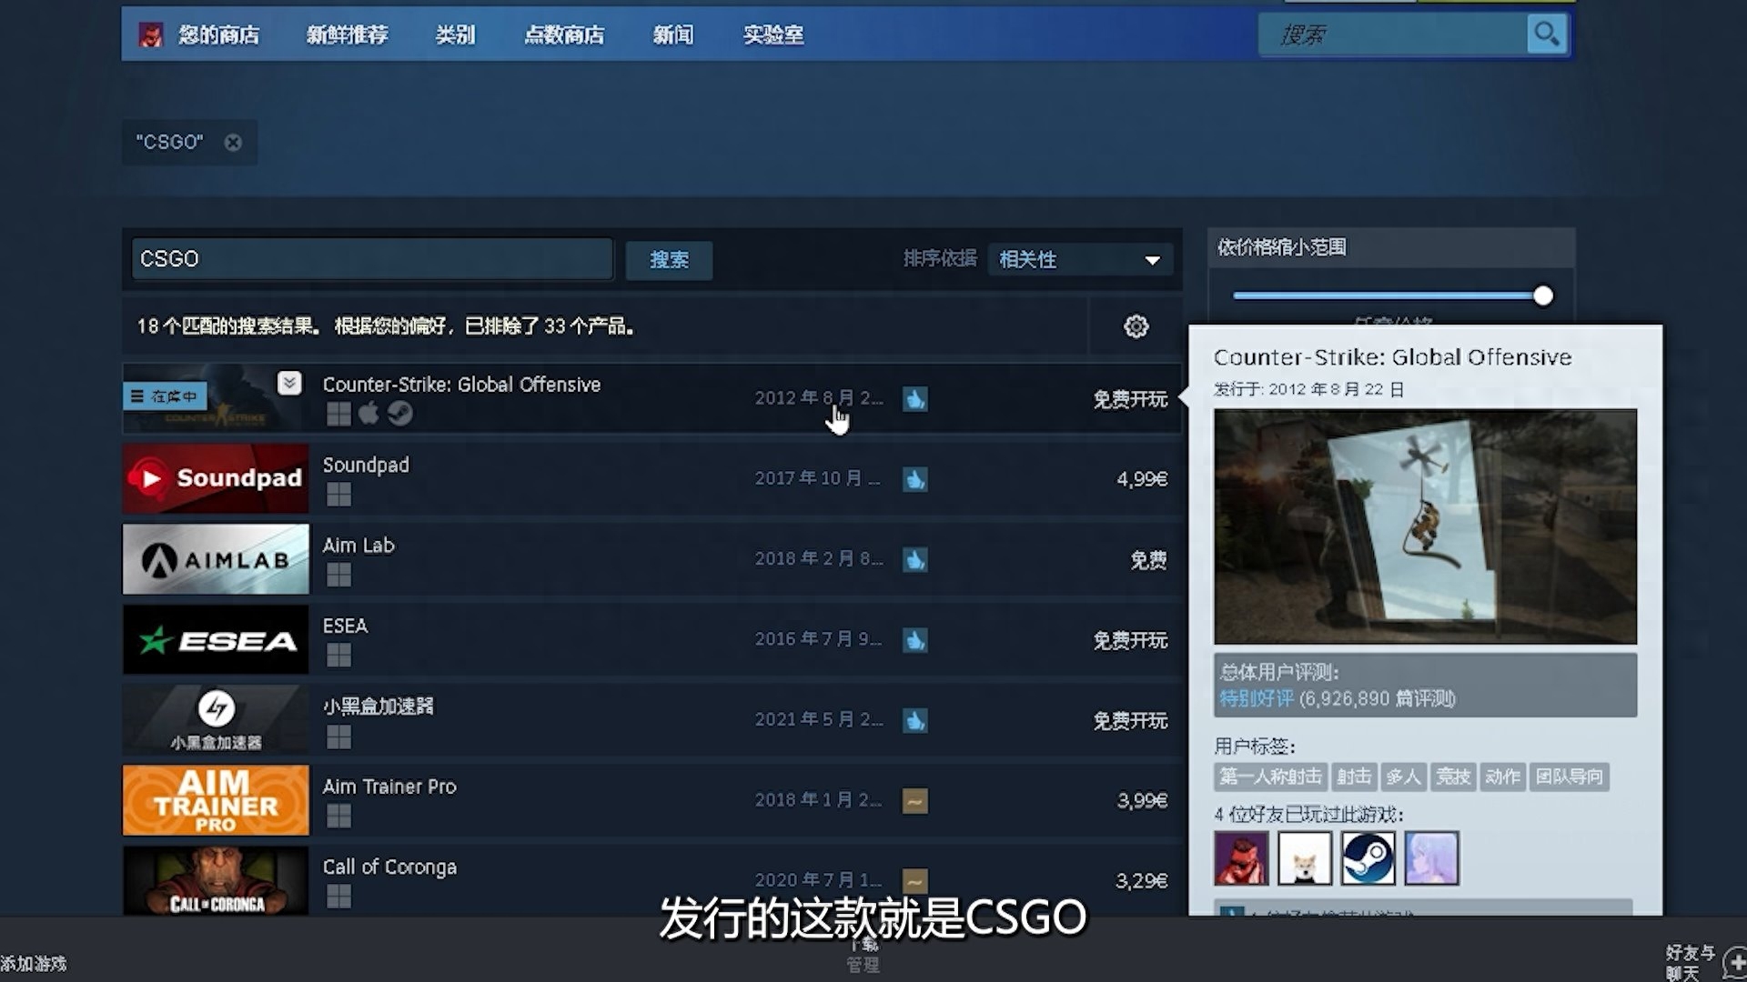Click your store avatar icon in the navbar
This screenshot has height=982, width=1747.
pos(151,34)
